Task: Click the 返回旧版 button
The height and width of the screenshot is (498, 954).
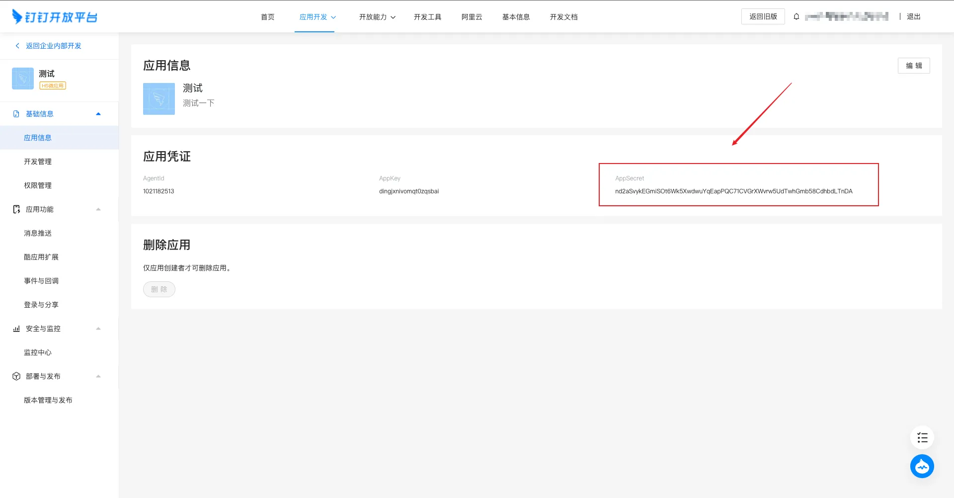Action: (x=763, y=16)
